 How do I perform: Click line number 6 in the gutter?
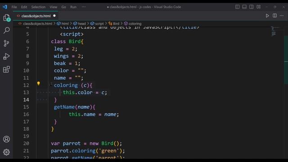[x=27, y=41]
